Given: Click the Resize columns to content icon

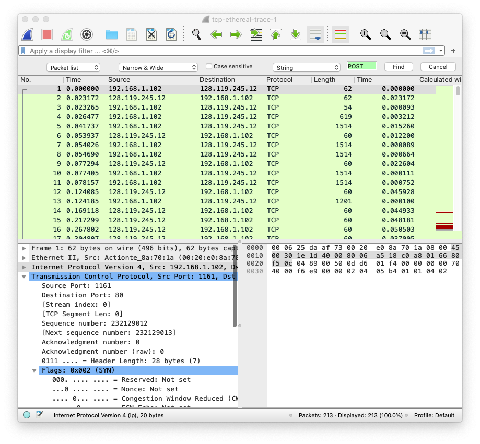Looking at the screenshot, I should click(x=425, y=34).
